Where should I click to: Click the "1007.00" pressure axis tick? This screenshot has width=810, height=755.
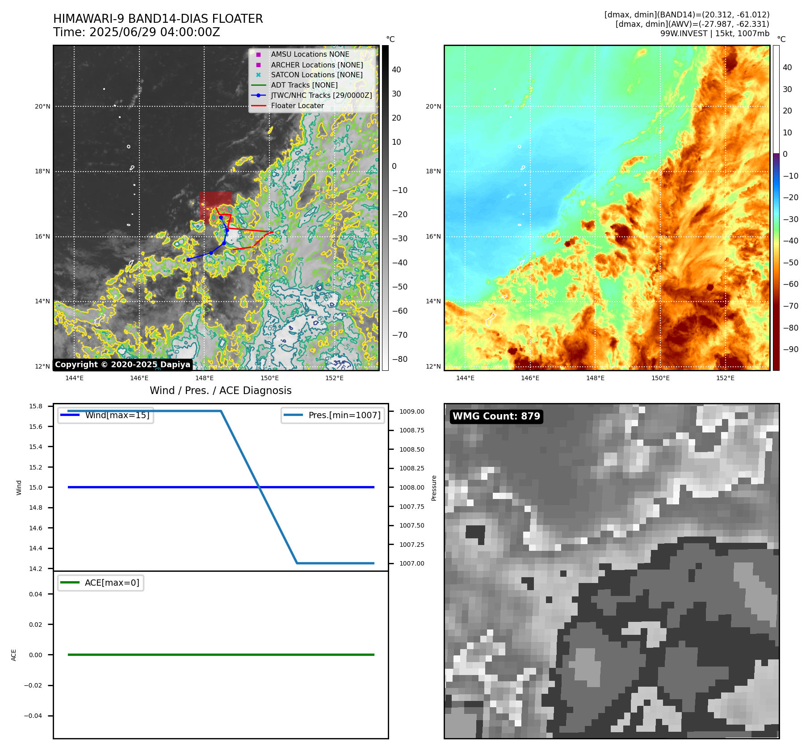tap(412, 563)
